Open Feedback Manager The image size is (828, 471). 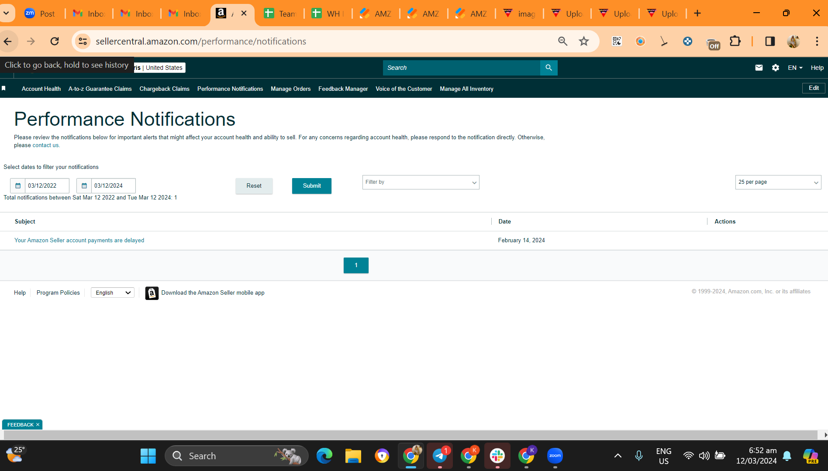[343, 89]
